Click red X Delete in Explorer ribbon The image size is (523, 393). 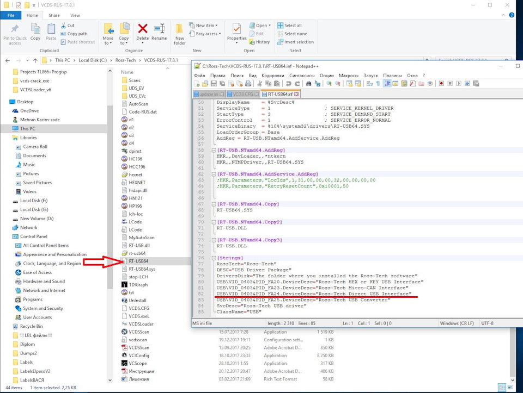coord(143,32)
